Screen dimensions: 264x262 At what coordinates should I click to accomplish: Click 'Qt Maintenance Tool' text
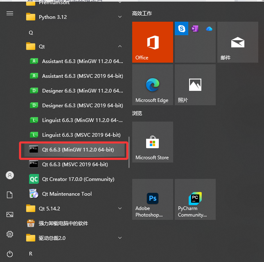coord(67,194)
